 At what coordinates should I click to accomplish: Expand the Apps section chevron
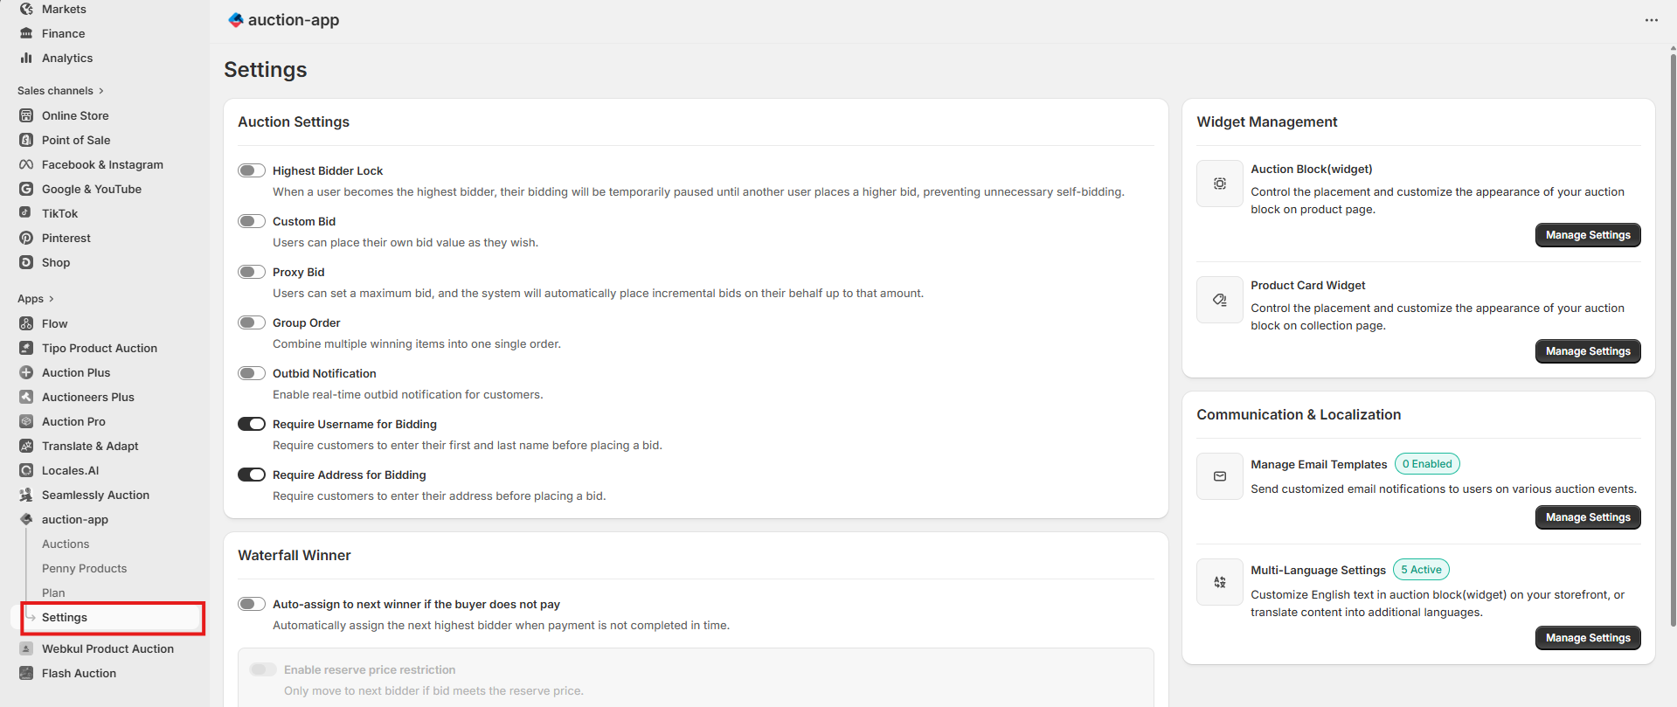52,299
